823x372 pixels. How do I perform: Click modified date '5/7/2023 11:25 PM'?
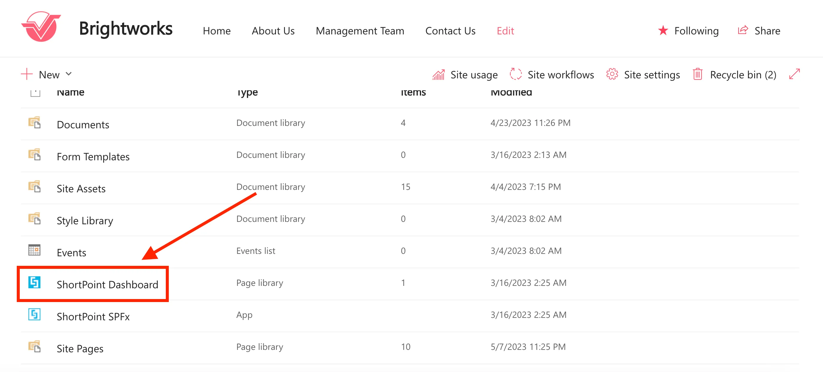[x=528, y=347]
